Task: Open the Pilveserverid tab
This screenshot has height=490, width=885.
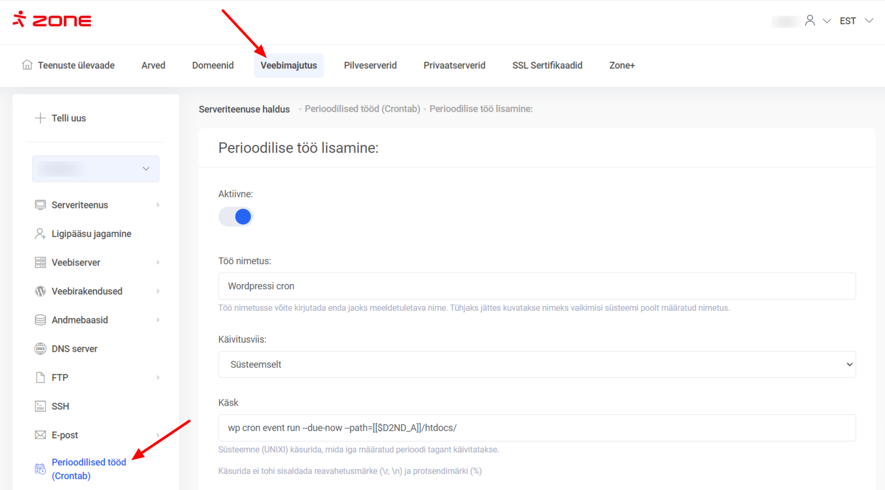Action: pyautogui.click(x=370, y=65)
